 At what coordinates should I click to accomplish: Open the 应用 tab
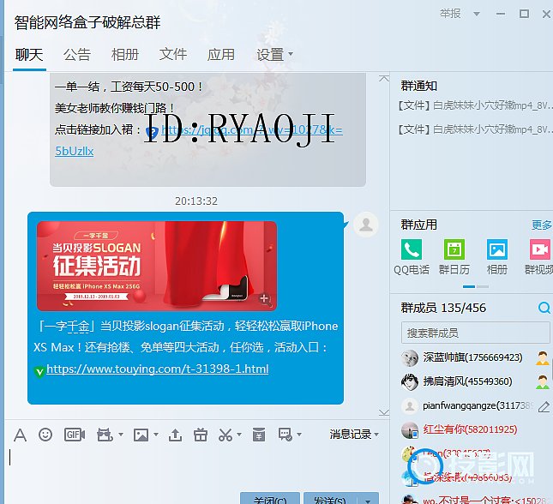point(221,54)
